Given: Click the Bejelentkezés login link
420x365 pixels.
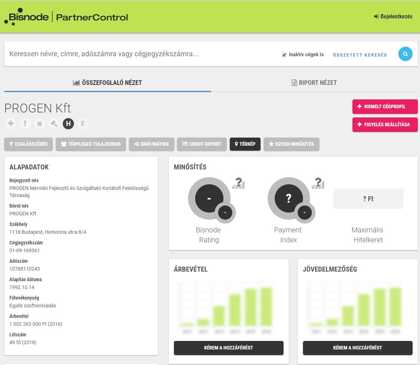Looking at the screenshot, I should pos(393,16).
